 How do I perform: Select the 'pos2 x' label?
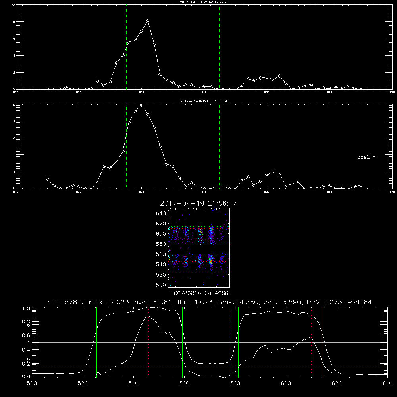[x=366, y=157]
